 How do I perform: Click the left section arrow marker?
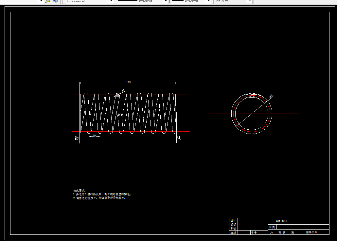tap(77, 139)
